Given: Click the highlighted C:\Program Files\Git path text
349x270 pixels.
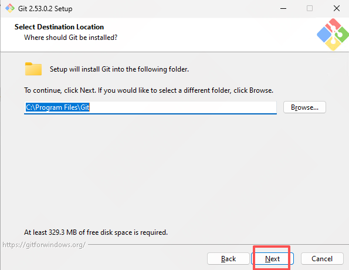Looking at the screenshot, I should (57, 107).
